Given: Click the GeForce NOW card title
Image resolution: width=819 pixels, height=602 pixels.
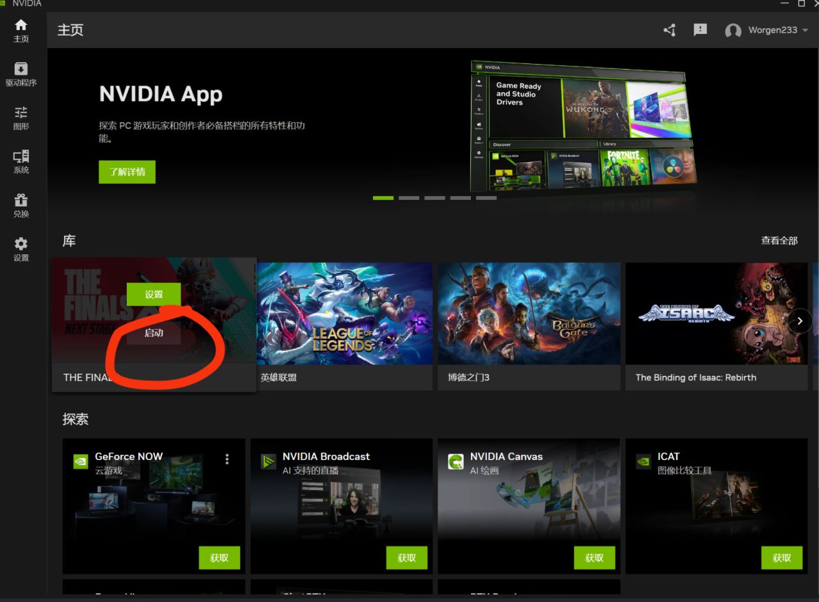Looking at the screenshot, I should (x=129, y=456).
